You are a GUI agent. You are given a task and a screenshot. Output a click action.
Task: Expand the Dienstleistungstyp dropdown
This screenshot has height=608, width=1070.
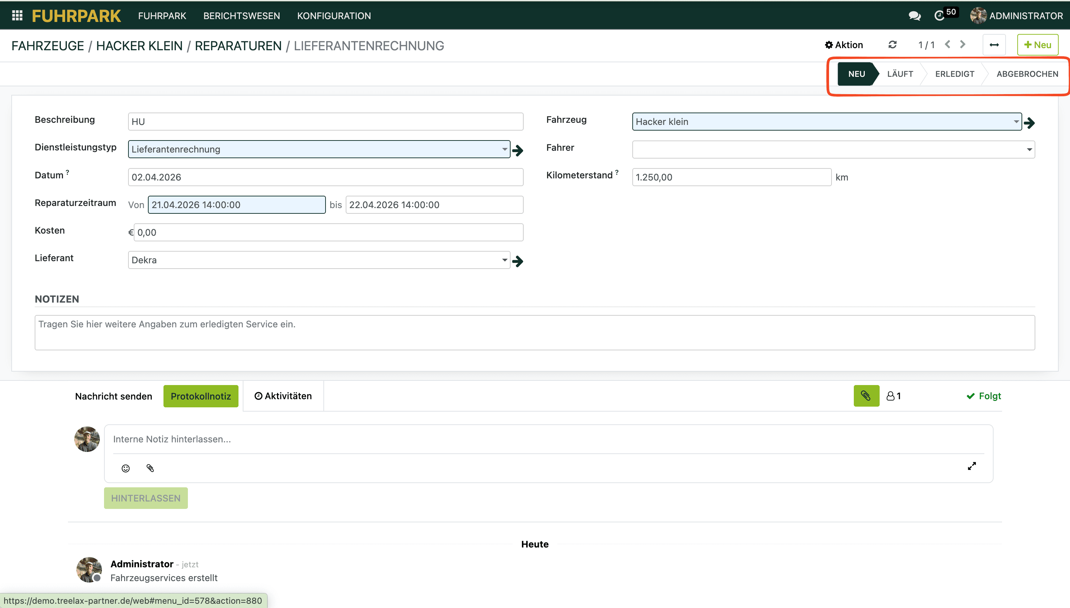pos(504,149)
